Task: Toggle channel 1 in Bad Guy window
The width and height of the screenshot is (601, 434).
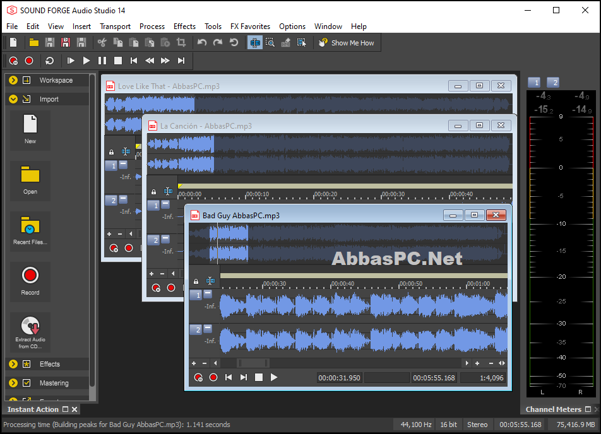Action: click(x=196, y=295)
